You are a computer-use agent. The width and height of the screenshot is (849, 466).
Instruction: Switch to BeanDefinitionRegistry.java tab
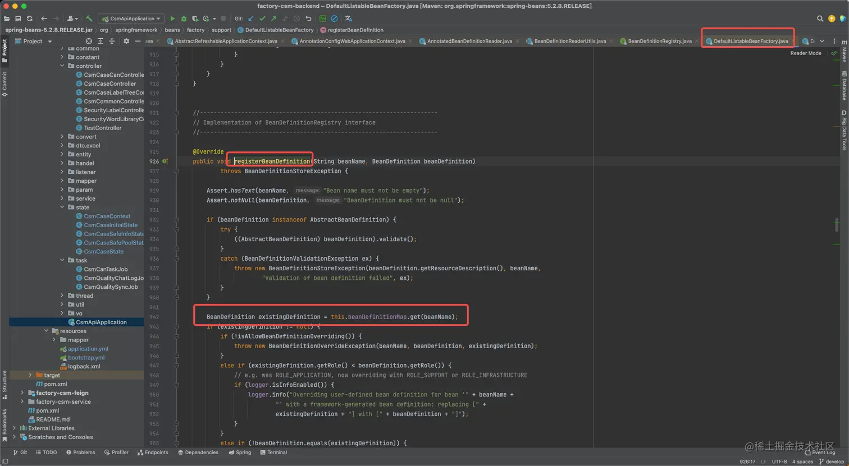coord(659,41)
